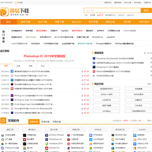Click the Photoshop CS6 Extended icon
Screen dimensions: 152x152
point(94,58)
